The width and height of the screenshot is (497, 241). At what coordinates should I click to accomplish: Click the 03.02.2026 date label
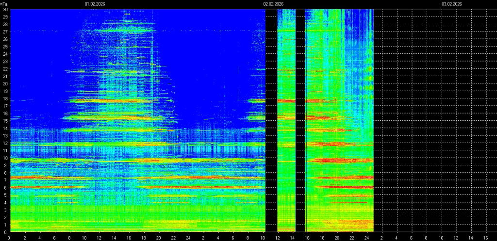pos(451,4)
